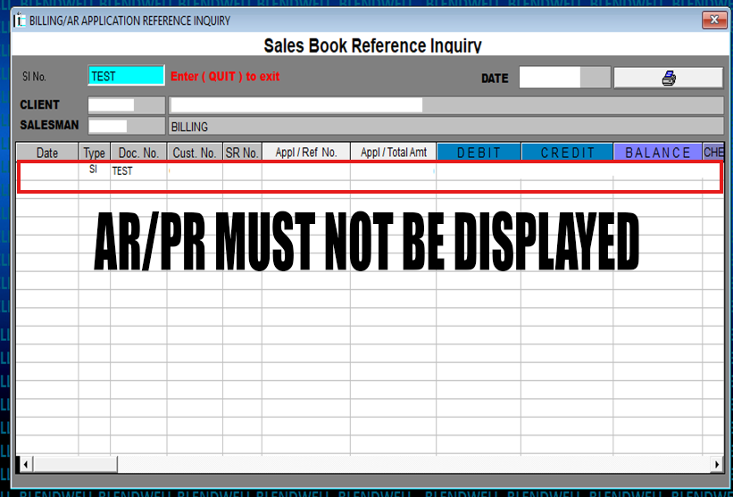This screenshot has width=733, height=497.
Task: Click the Appl / Total Amt column header
Action: click(393, 153)
